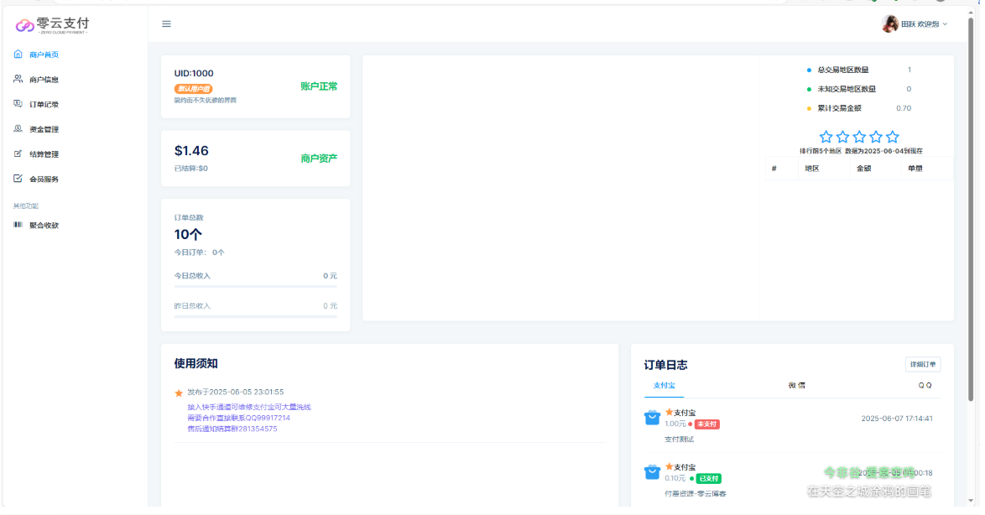Click the people icon beside 商户信息
Image resolution: width=985 pixels, height=515 pixels.
coord(18,79)
